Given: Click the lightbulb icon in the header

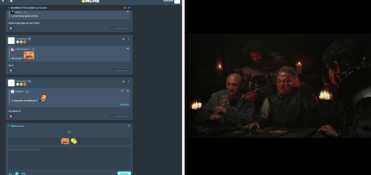Looking at the screenshot, I should (3, 1).
